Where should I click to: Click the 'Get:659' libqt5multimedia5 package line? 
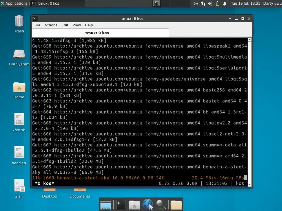coord(140,60)
